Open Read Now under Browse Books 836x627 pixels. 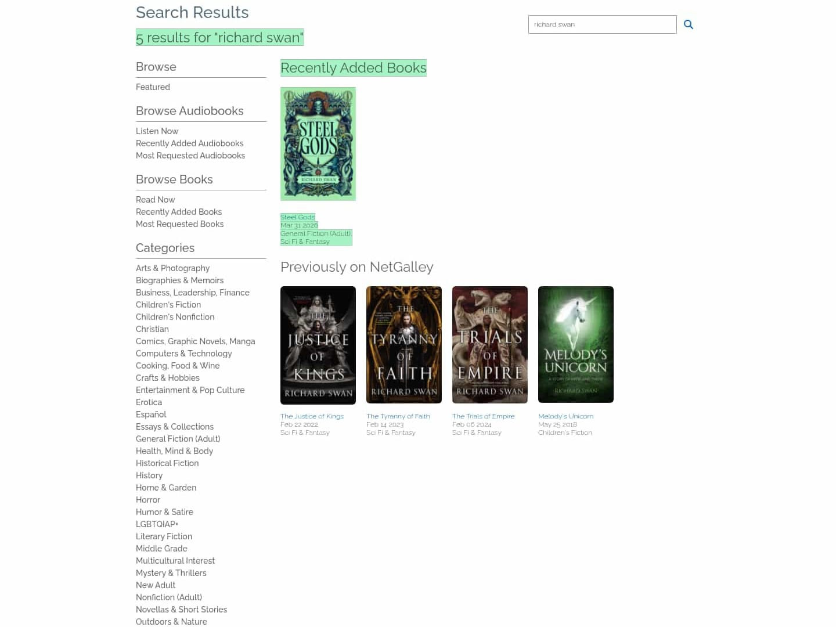(x=155, y=200)
